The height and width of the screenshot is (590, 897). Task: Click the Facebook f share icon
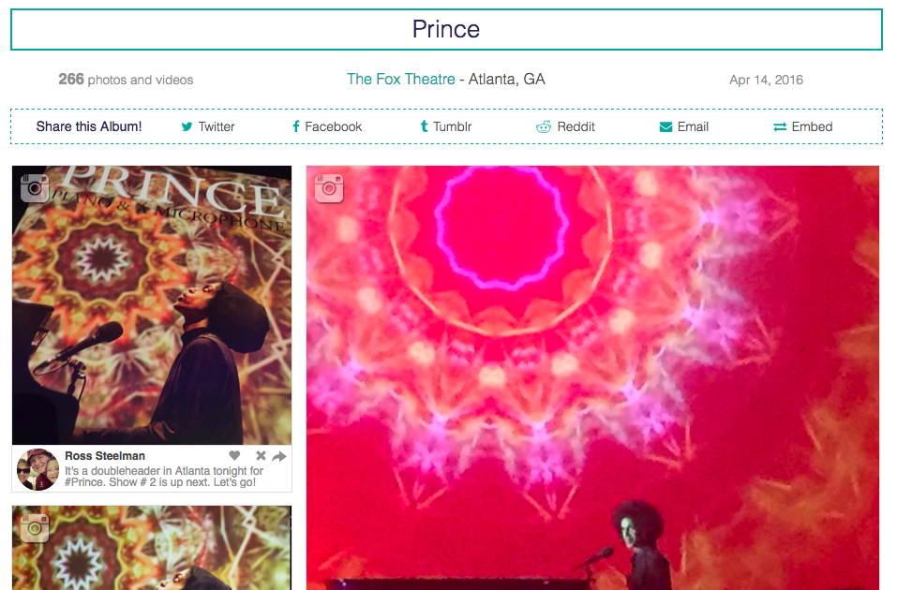click(x=296, y=126)
